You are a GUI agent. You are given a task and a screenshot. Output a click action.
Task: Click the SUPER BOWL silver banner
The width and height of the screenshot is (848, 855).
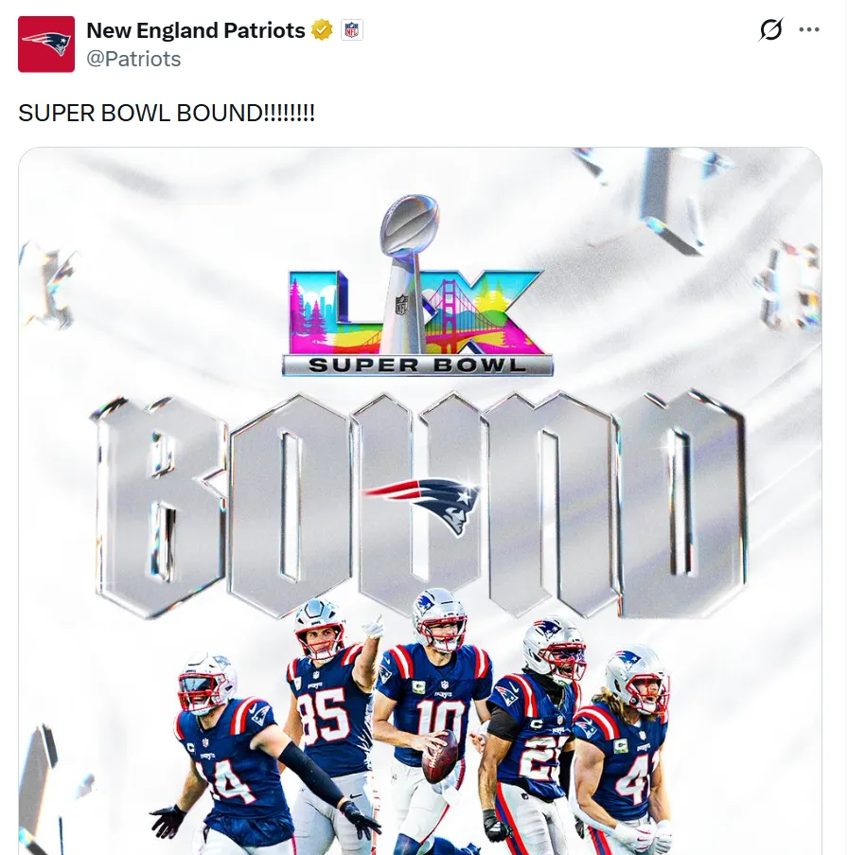(417, 365)
